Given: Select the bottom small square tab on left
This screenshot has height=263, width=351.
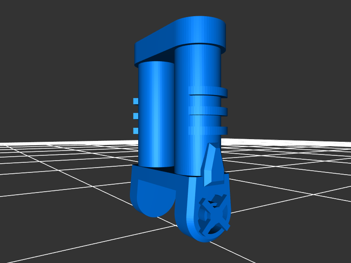Looking at the screenshot, I should click(x=136, y=131).
